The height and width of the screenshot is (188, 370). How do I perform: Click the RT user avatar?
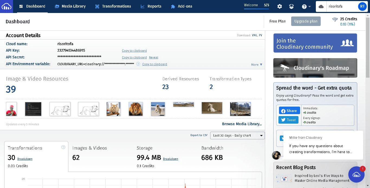click(362, 6)
